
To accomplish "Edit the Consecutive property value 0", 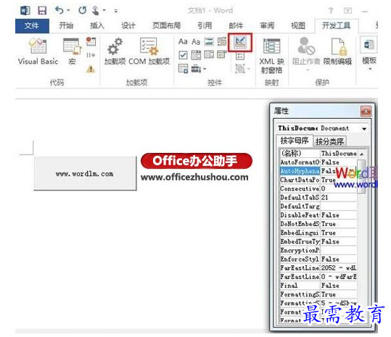I will 339,188.
